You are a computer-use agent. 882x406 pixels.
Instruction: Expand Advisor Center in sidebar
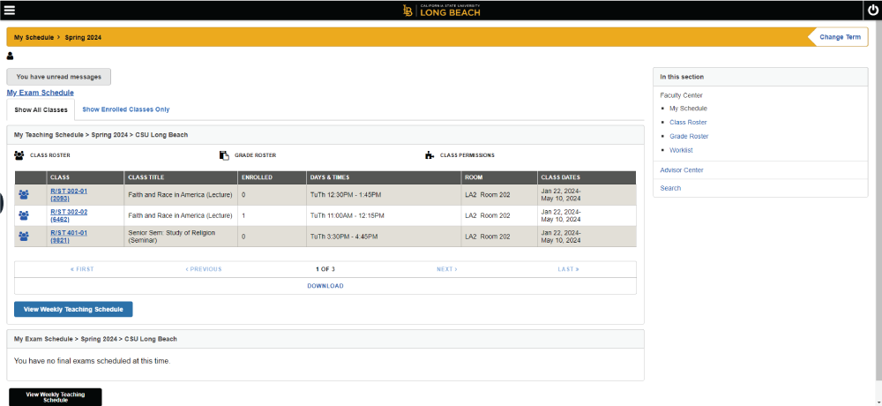(x=681, y=169)
